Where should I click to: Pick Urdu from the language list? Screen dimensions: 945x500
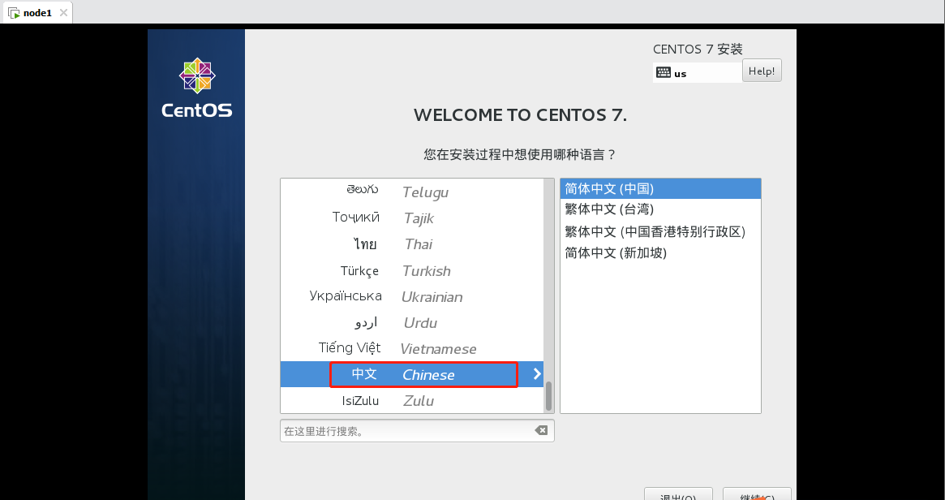pos(411,323)
